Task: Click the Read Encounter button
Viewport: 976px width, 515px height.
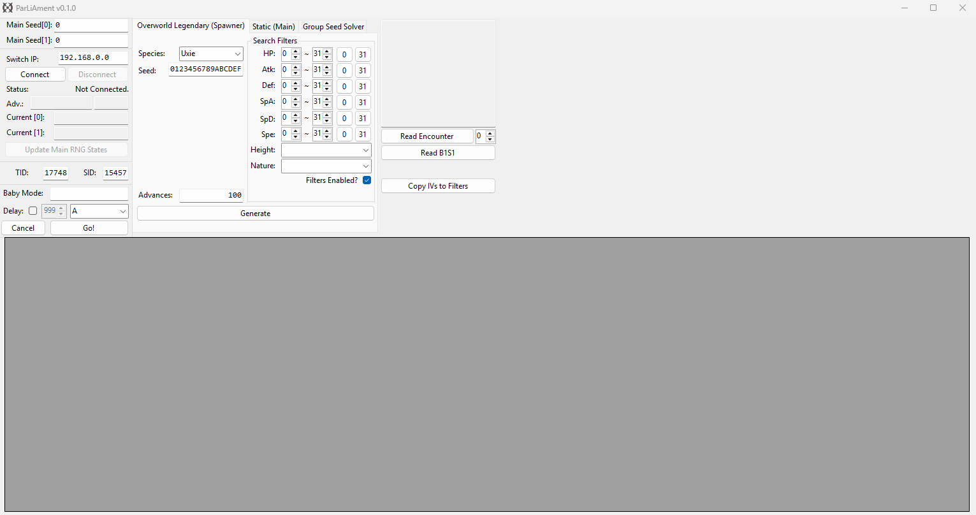Action: [427, 136]
